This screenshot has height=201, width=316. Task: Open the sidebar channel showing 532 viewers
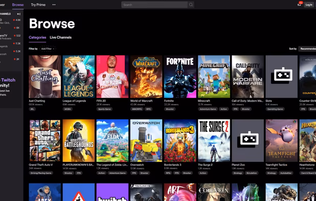click(10, 37)
